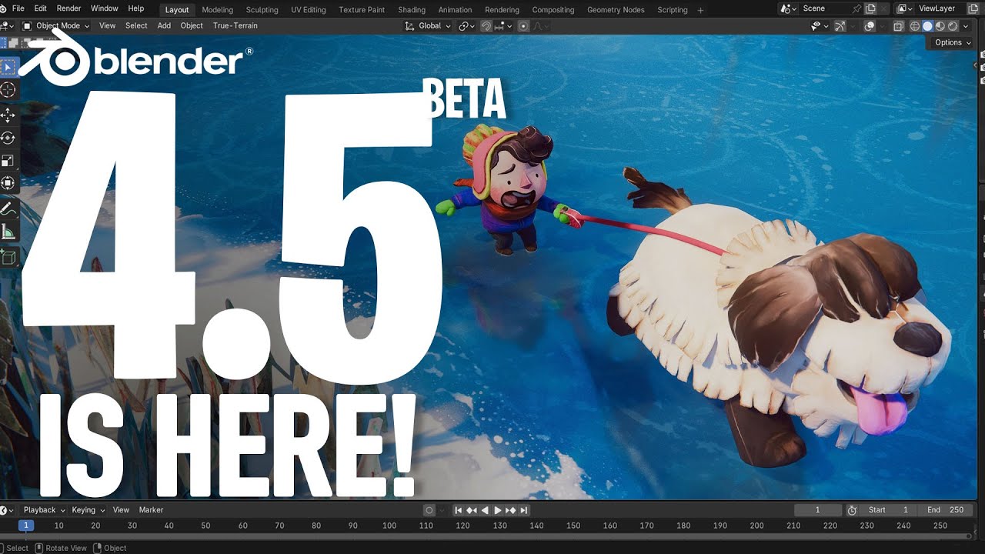Image resolution: width=985 pixels, height=554 pixels.
Task: Open the transform orientation Global dropdown
Action: pos(428,25)
